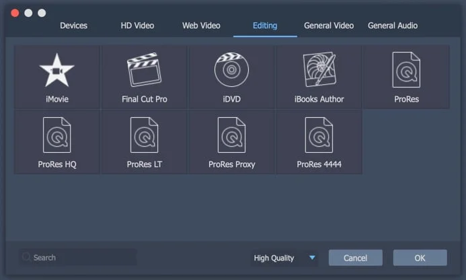Go to the Web Video tab

coord(201,26)
